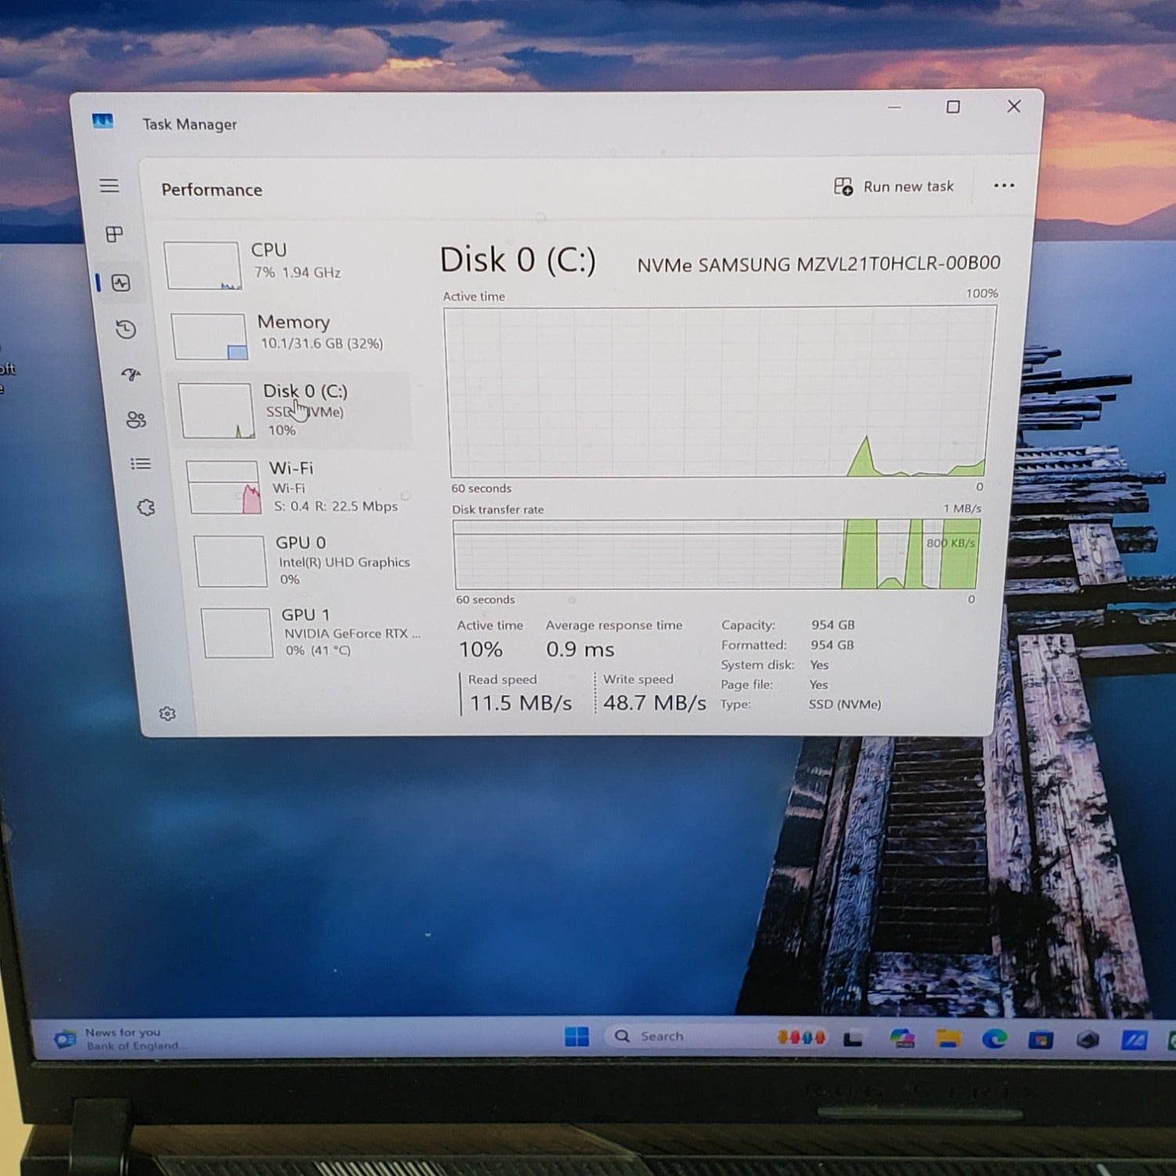Viewport: 1176px width, 1176px height.
Task: Open the Users page icon
Action: coord(136,420)
